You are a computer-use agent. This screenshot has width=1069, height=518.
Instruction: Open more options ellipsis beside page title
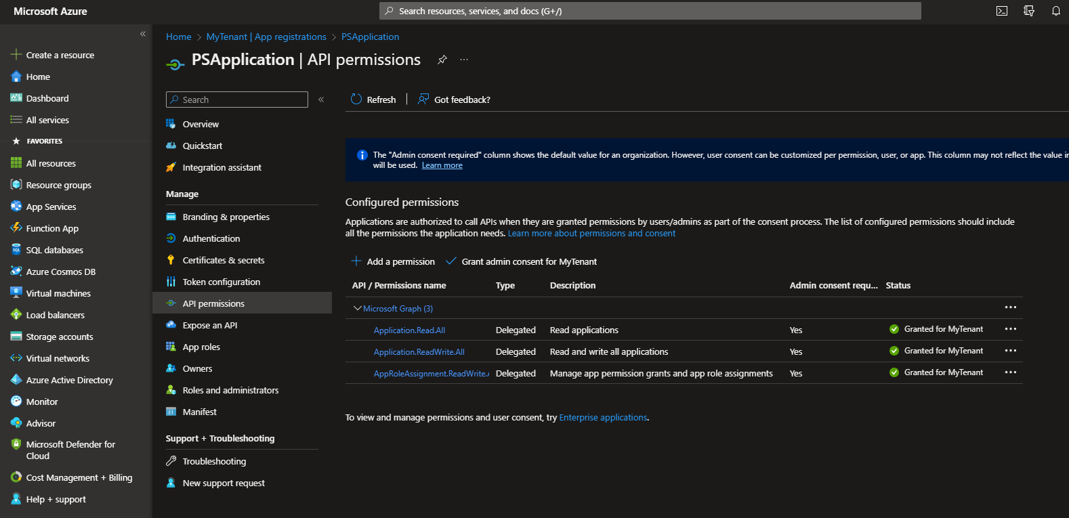click(x=464, y=60)
